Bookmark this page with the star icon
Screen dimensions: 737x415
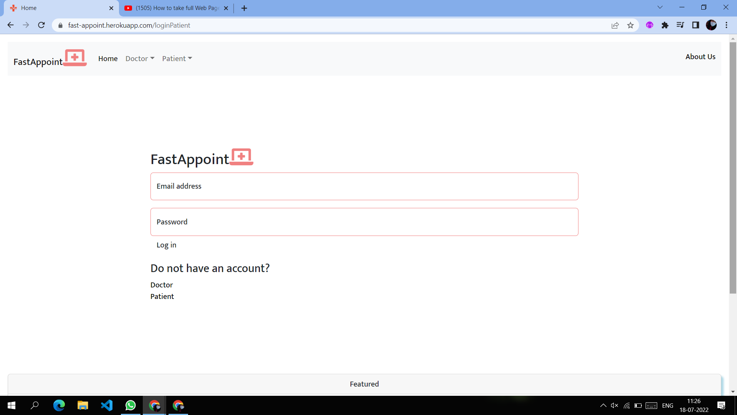[x=630, y=25]
